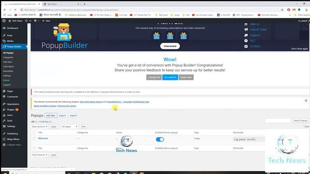Click the You worth it button
This screenshot has width=310, height=174.
tap(170, 77)
